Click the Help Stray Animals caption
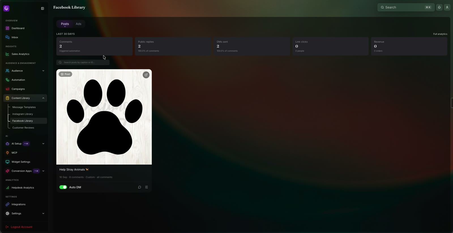The image size is (453, 233). (74, 170)
